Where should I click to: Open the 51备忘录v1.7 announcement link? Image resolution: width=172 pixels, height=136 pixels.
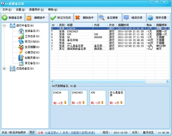[70, 133]
